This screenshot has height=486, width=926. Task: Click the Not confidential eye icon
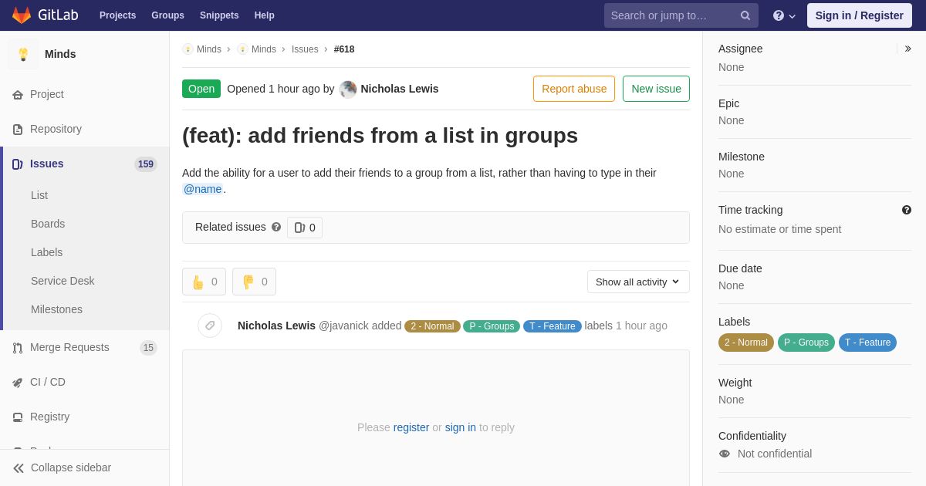(x=725, y=454)
